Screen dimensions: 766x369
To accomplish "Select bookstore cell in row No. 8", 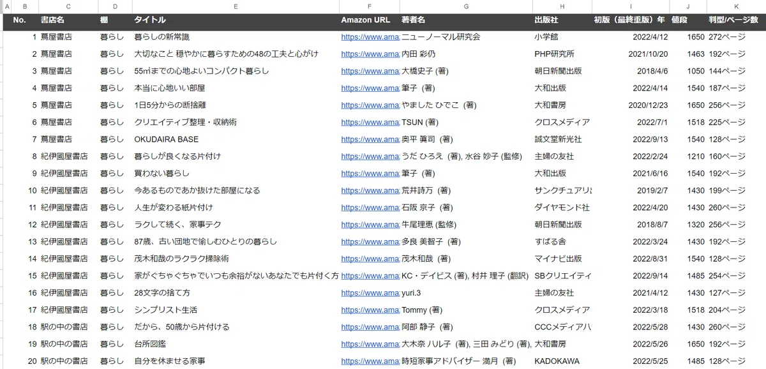I will [68, 156].
